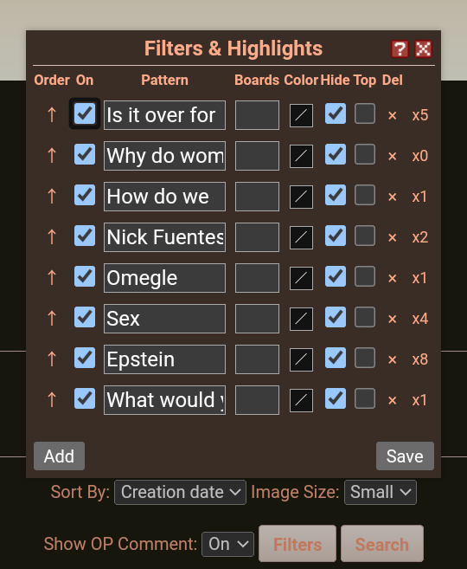Uncheck Hide for the Epstein filter
Image resolution: width=467 pixels, height=569 pixels.
(x=336, y=358)
